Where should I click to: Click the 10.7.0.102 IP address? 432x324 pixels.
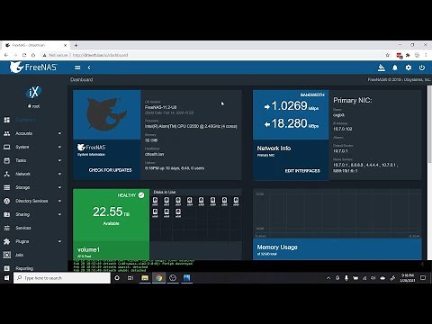coord(343,129)
